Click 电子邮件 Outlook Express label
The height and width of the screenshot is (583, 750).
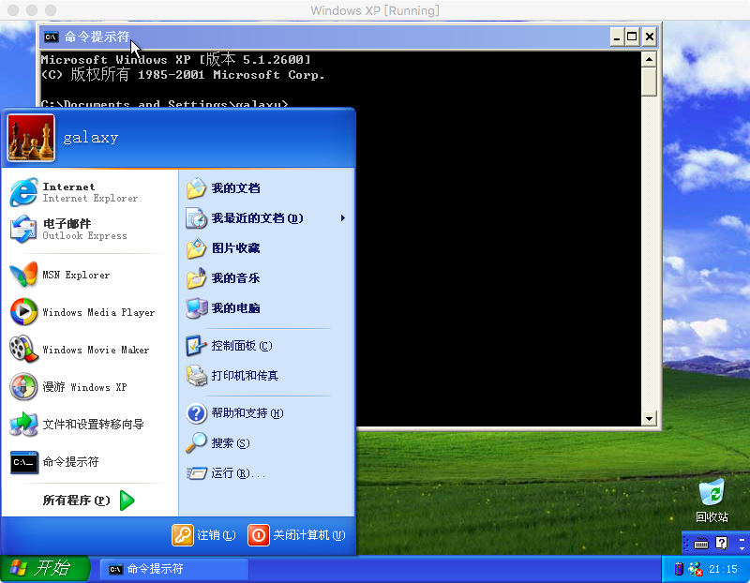pos(84,230)
